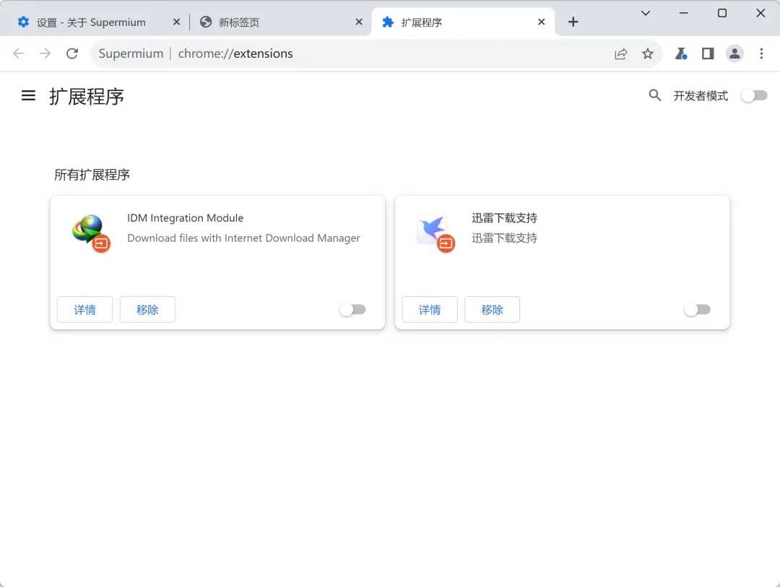Enable the 迅雷下载支持 extension

click(697, 310)
